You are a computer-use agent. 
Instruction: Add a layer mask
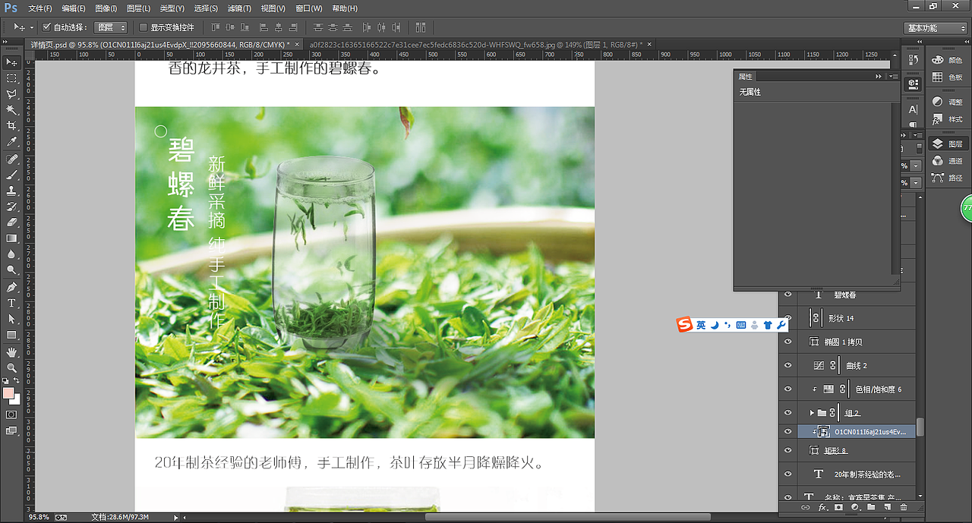pos(838,506)
